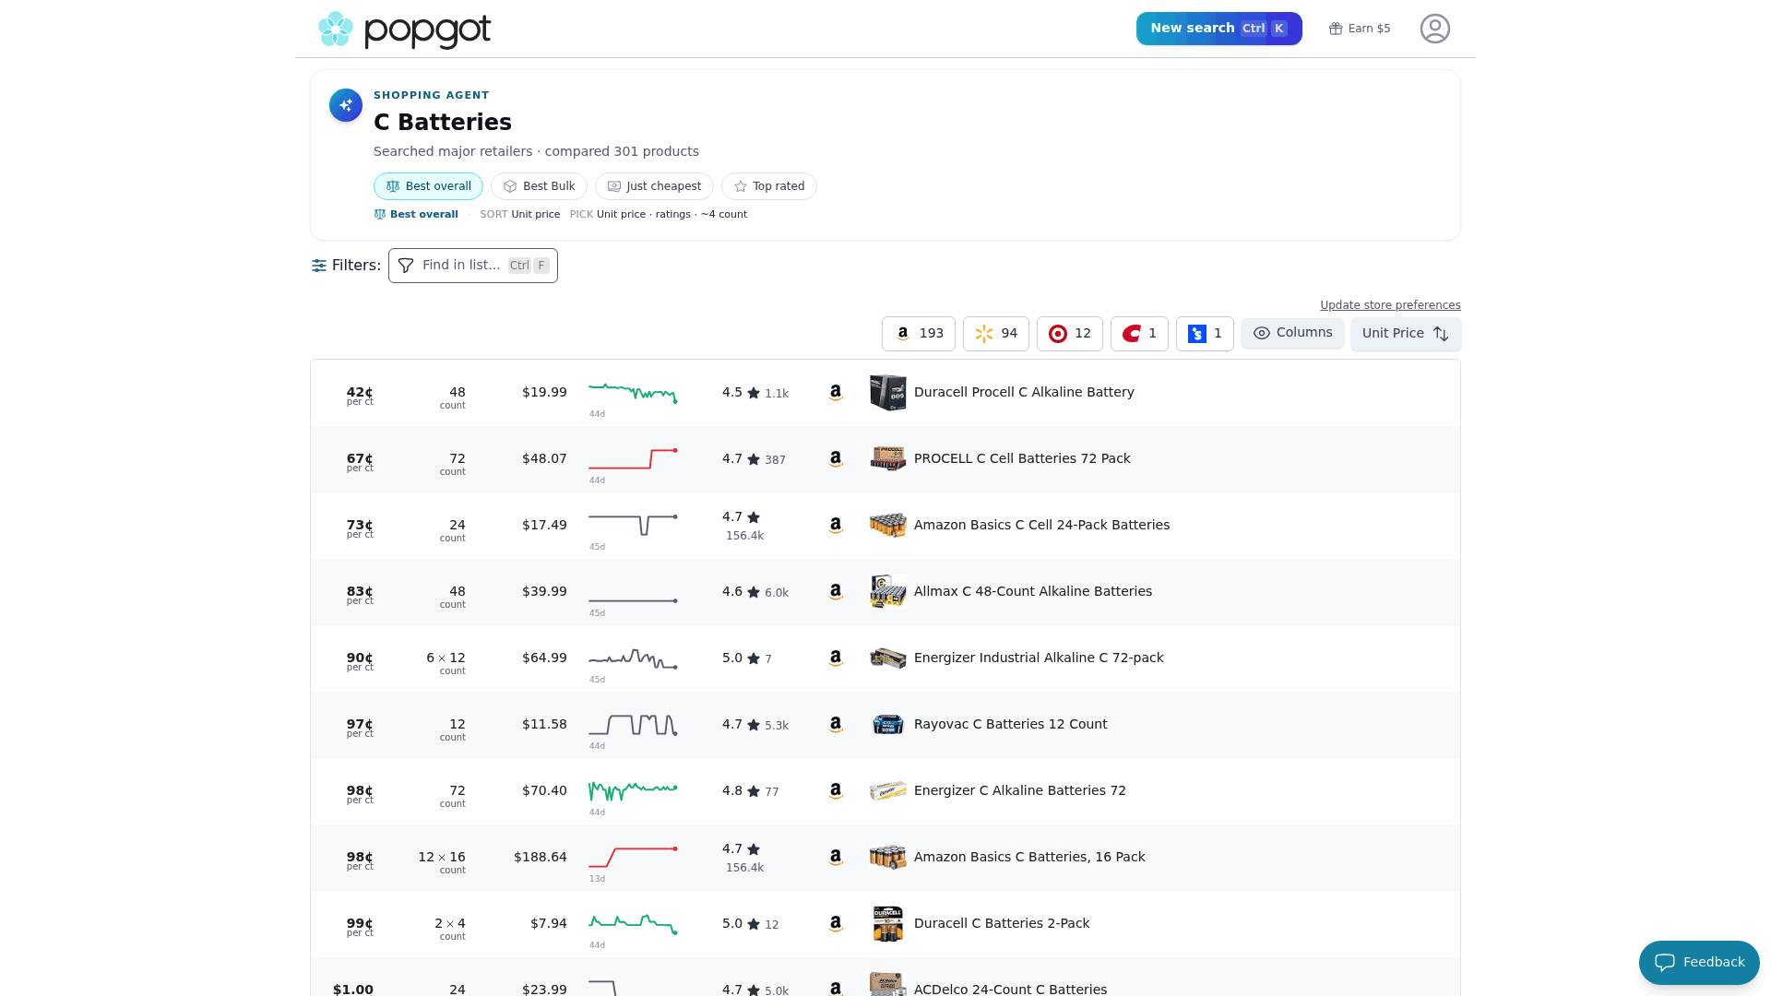Toggle the Target store filter showing 12
Viewport: 1771px width, 996px height.
coord(1070,334)
